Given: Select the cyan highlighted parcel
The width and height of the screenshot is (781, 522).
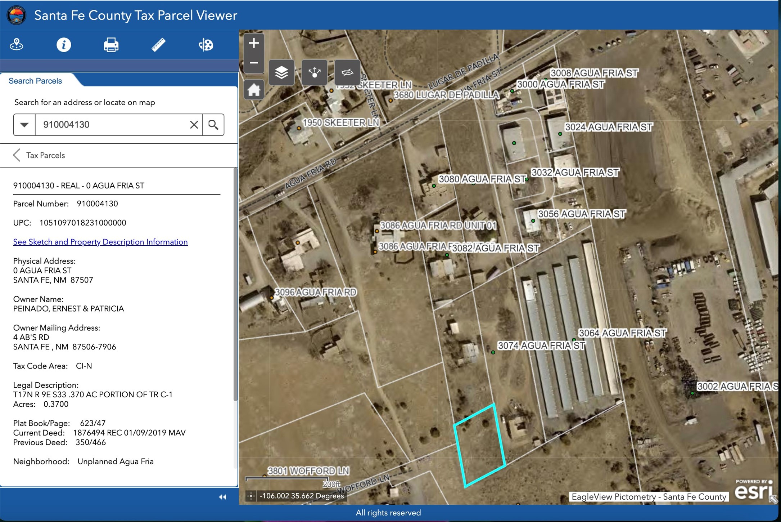Looking at the screenshot, I should click(480, 446).
